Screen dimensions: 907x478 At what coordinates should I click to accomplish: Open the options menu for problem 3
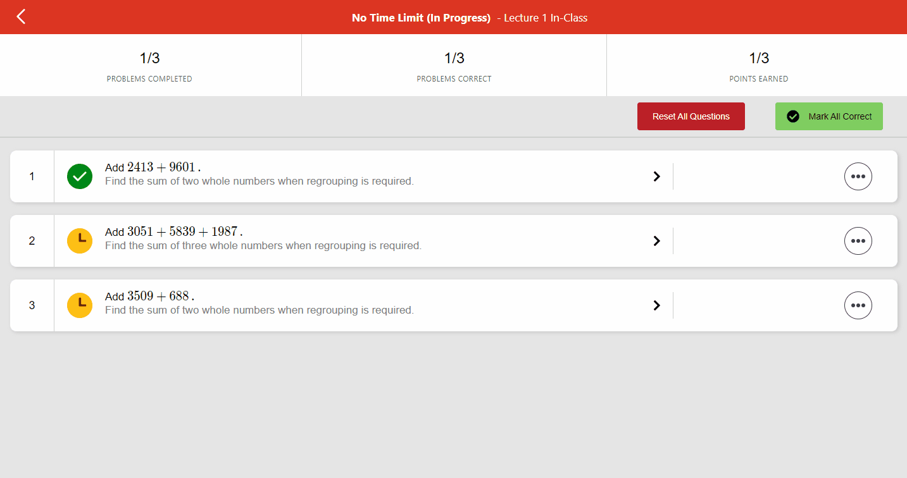coord(858,305)
